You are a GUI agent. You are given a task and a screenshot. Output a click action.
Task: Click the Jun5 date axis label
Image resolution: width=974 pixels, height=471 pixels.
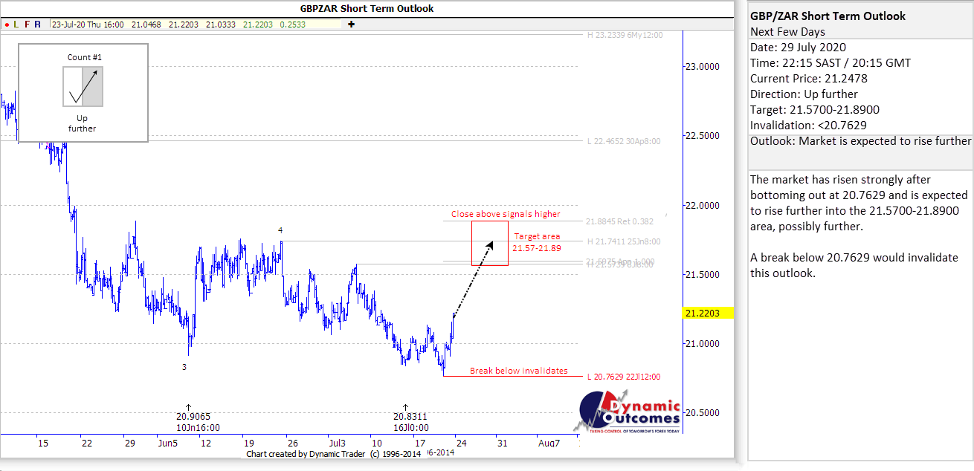pyautogui.click(x=167, y=444)
